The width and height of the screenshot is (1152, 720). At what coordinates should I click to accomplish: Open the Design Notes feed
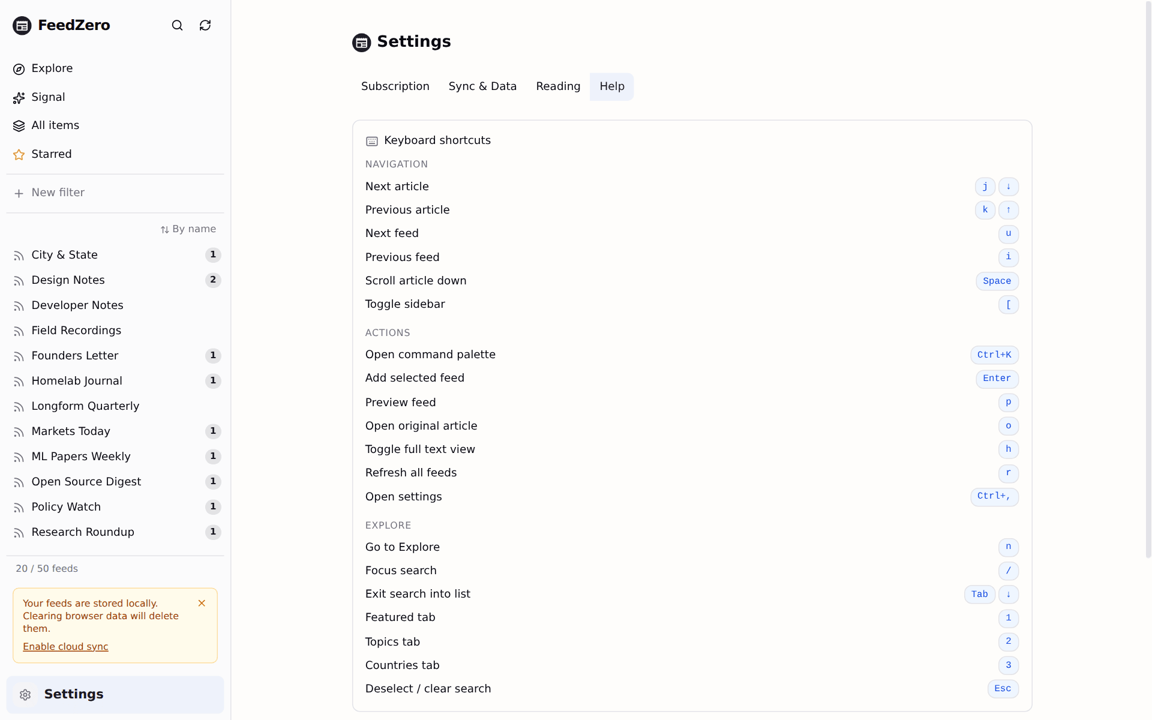(x=115, y=280)
